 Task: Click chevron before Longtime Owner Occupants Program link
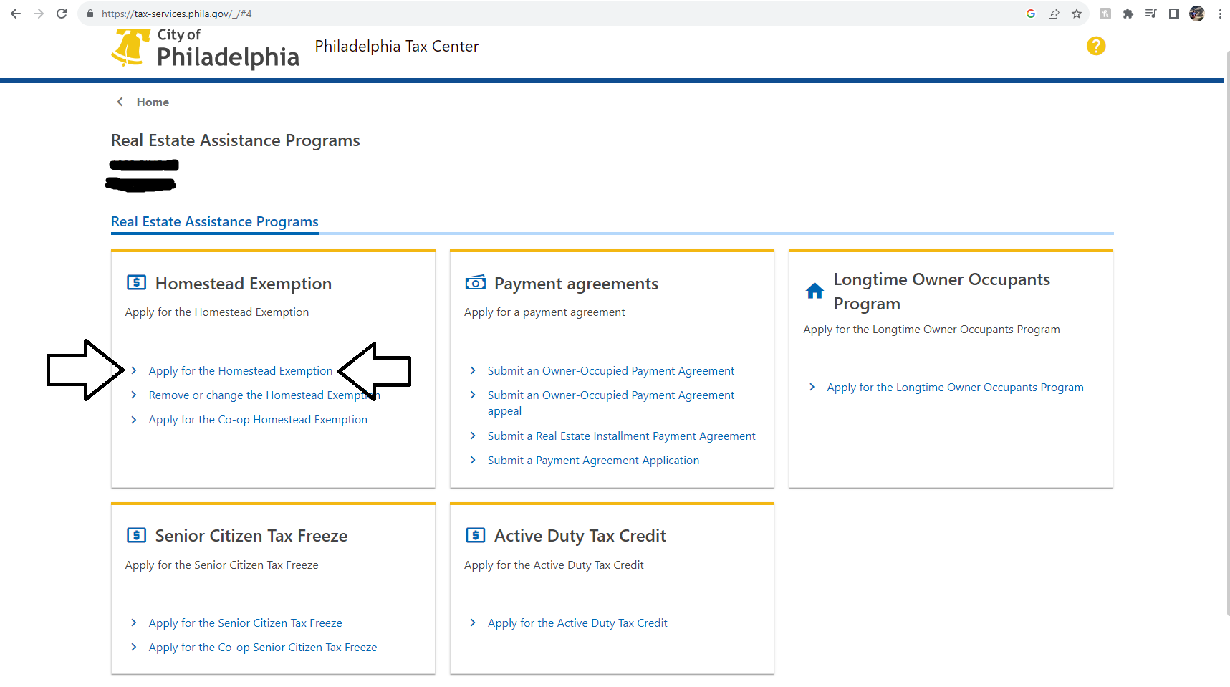(x=812, y=387)
